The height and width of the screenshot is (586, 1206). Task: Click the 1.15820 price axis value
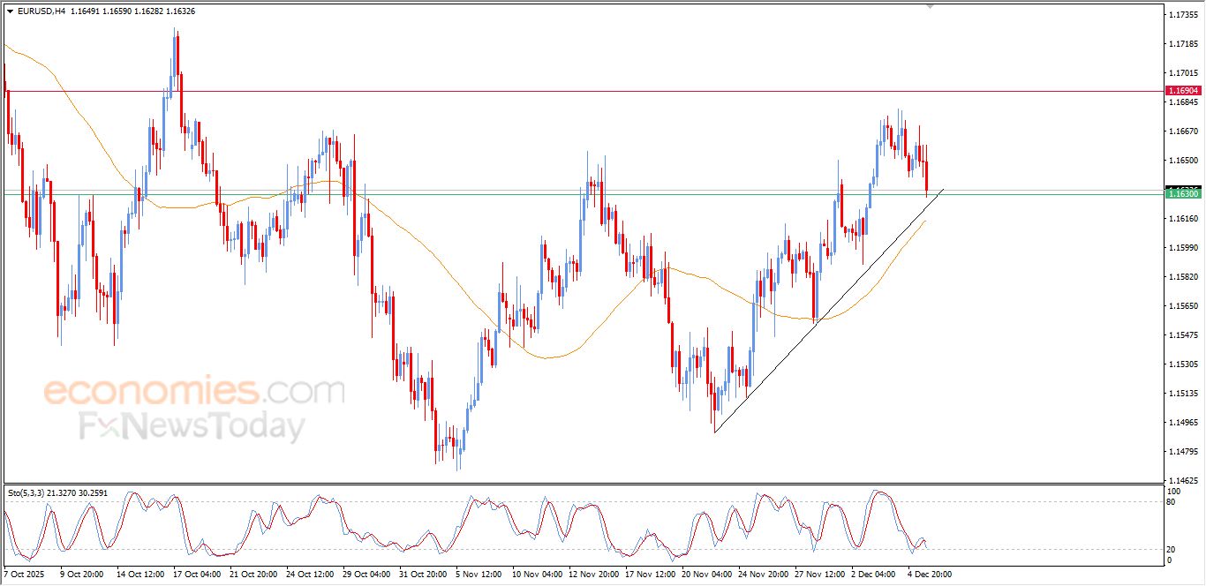1182,277
